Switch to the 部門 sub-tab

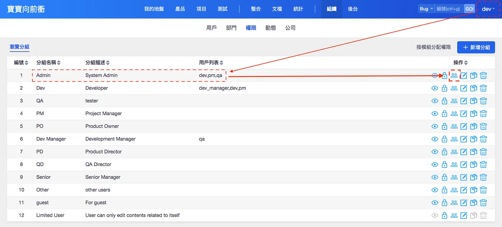[x=231, y=28]
